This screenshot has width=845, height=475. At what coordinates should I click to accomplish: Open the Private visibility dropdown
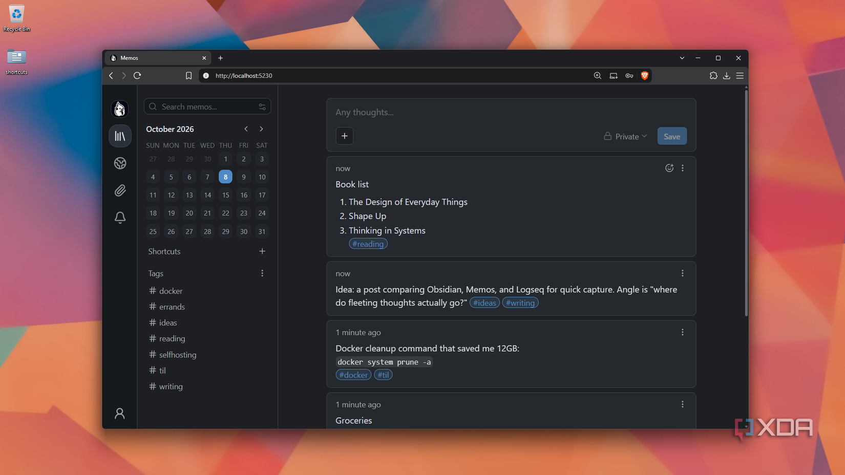[x=625, y=136]
